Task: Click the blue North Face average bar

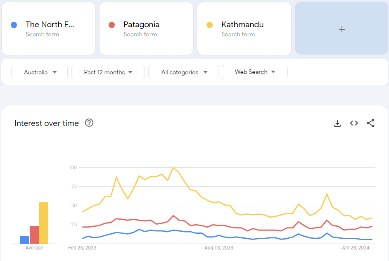Action: (25, 240)
